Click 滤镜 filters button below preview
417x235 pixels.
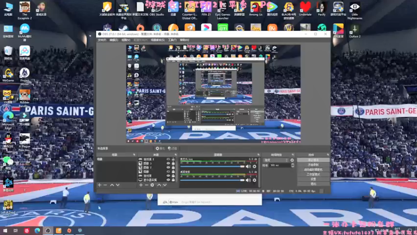(173, 148)
